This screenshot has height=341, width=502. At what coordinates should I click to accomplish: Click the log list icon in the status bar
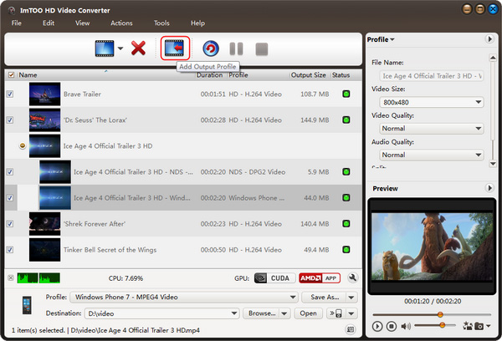point(351,329)
